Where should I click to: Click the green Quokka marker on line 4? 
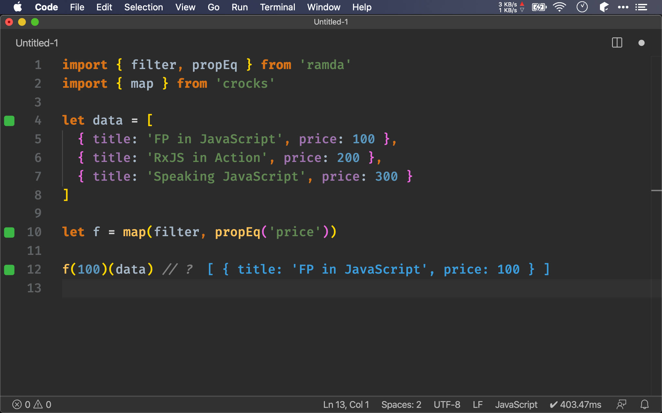click(9, 121)
